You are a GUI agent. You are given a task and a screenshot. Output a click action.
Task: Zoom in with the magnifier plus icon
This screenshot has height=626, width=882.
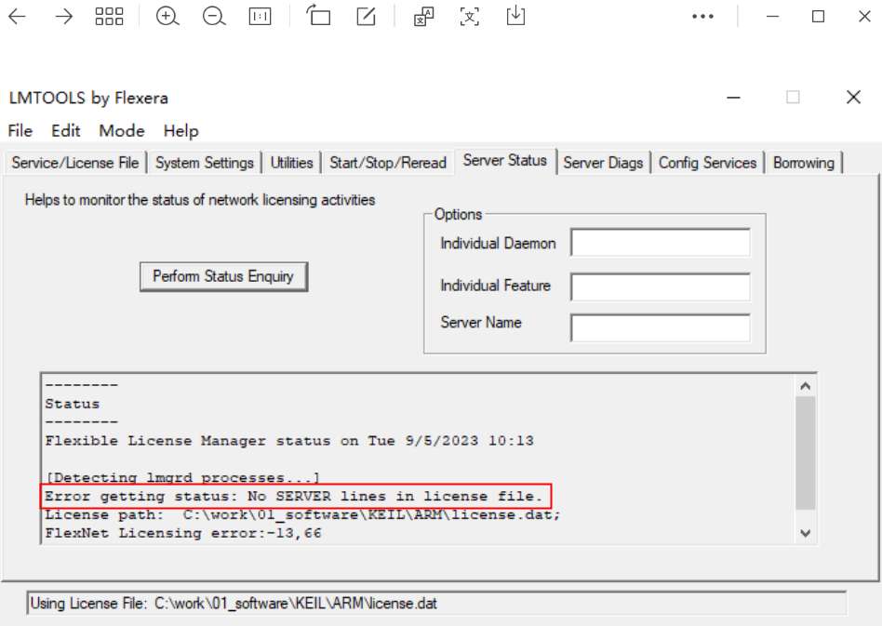tap(167, 17)
